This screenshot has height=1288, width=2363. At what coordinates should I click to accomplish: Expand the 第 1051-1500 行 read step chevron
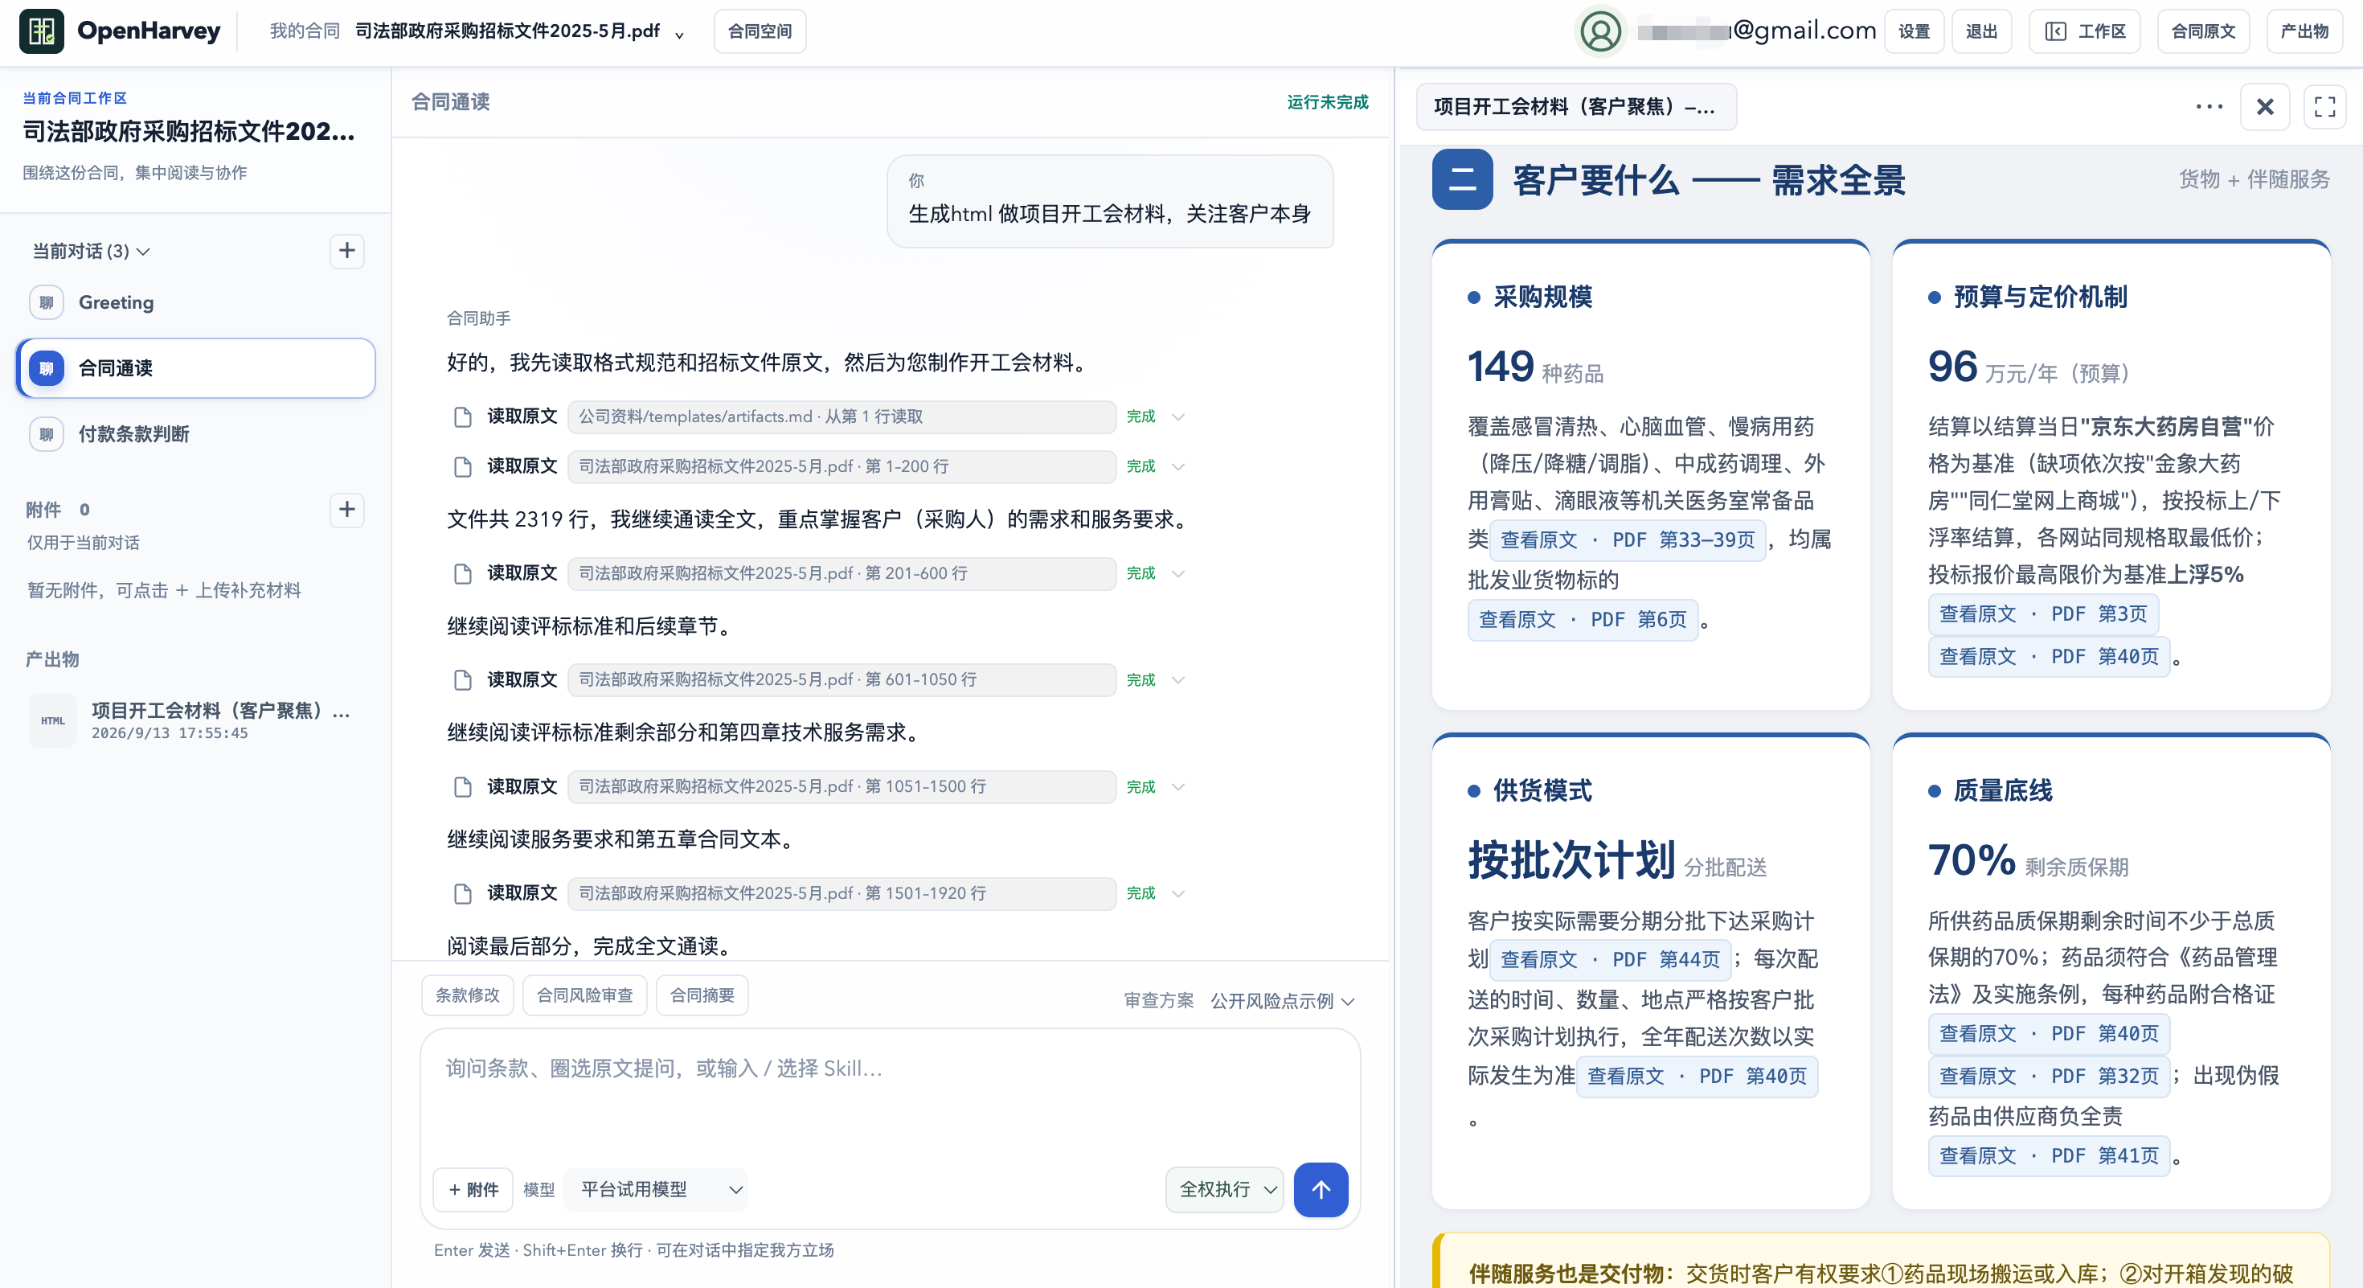(x=1179, y=787)
